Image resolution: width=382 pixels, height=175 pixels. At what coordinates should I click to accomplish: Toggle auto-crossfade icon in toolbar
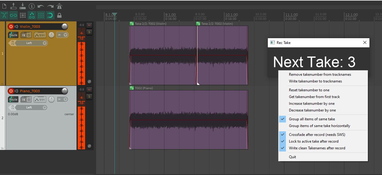click(x=4, y=15)
